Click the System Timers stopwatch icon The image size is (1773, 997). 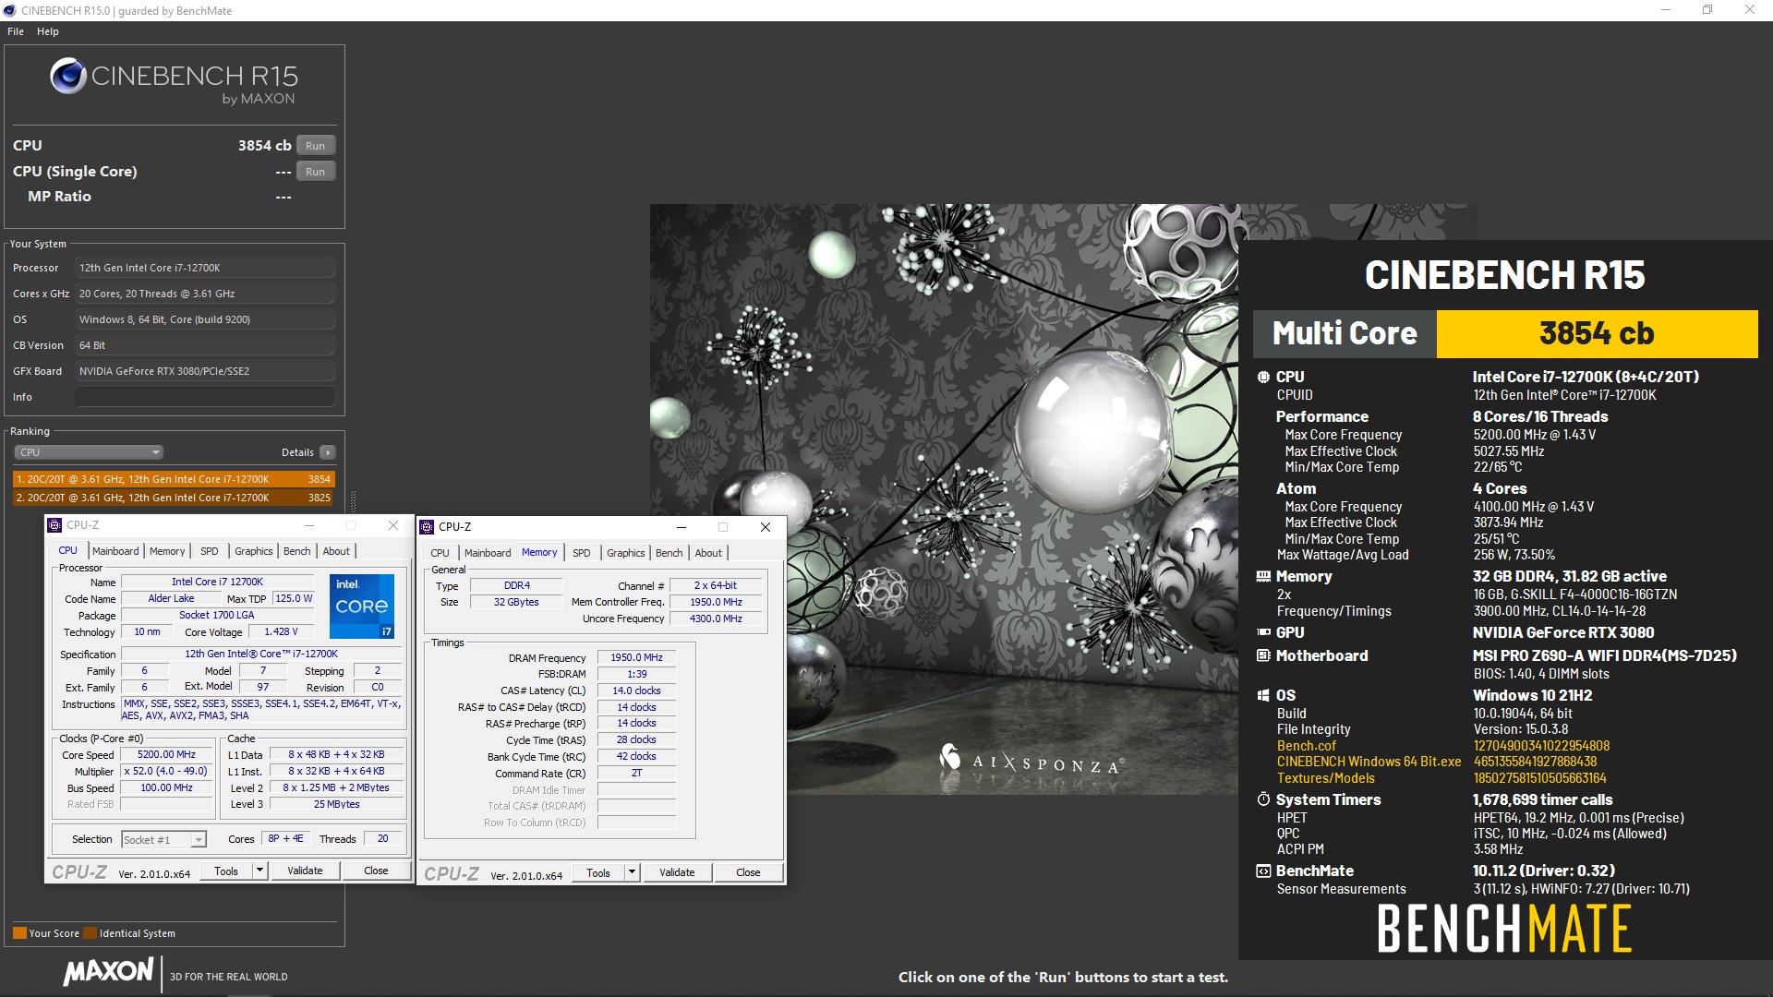click(x=1263, y=799)
